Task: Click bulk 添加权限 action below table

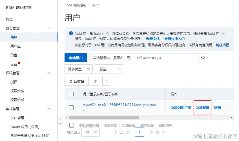Action: [x=110, y=125]
